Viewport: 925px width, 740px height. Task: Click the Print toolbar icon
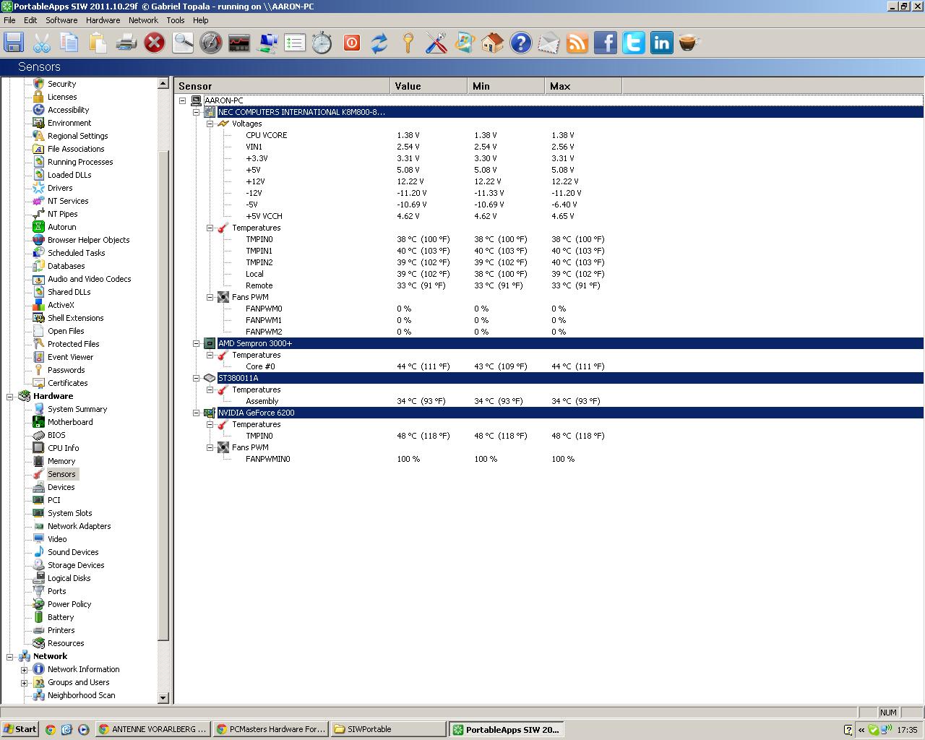pyautogui.click(x=126, y=43)
